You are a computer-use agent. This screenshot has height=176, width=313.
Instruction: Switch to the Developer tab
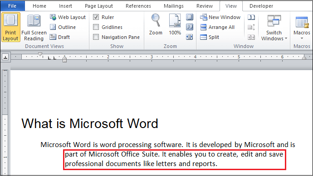coord(261,6)
